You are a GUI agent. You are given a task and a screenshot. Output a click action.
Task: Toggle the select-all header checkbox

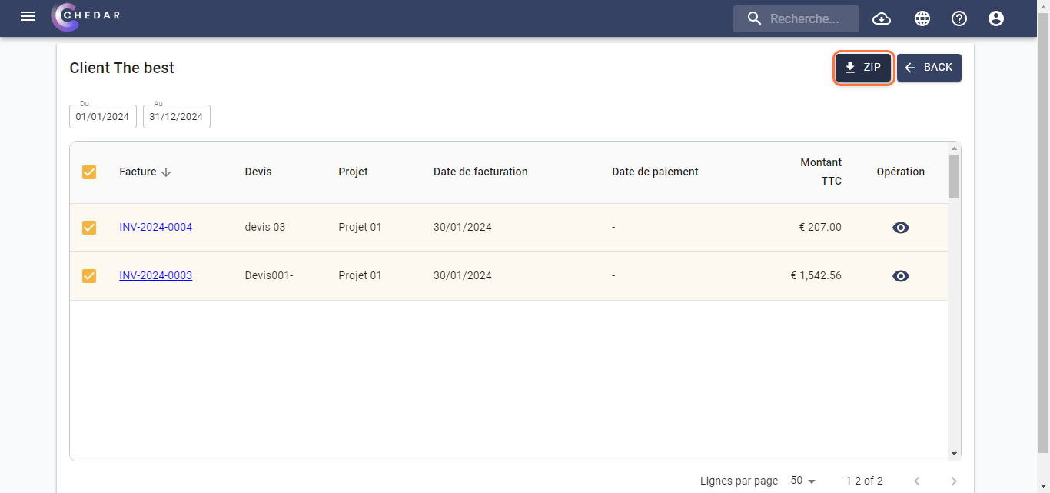click(89, 172)
